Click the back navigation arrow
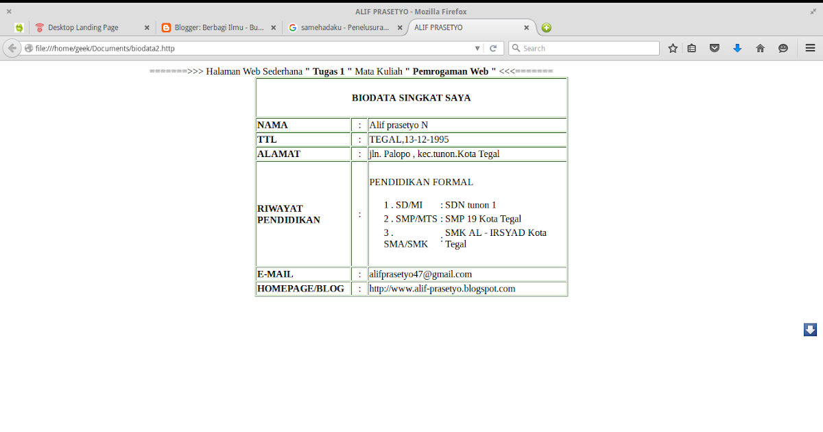This screenshot has width=823, height=432. click(12, 48)
